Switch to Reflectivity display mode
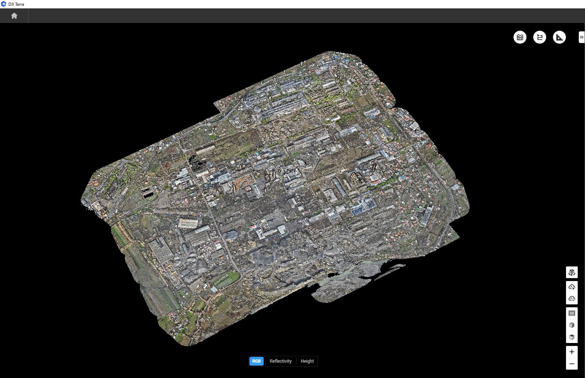Image resolution: width=585 pixels, height=378 pixels. pos(280,361)
